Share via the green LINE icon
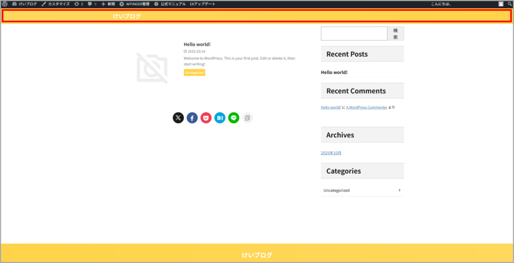Screen dimensions: 514x263 [x=233, y=118]
